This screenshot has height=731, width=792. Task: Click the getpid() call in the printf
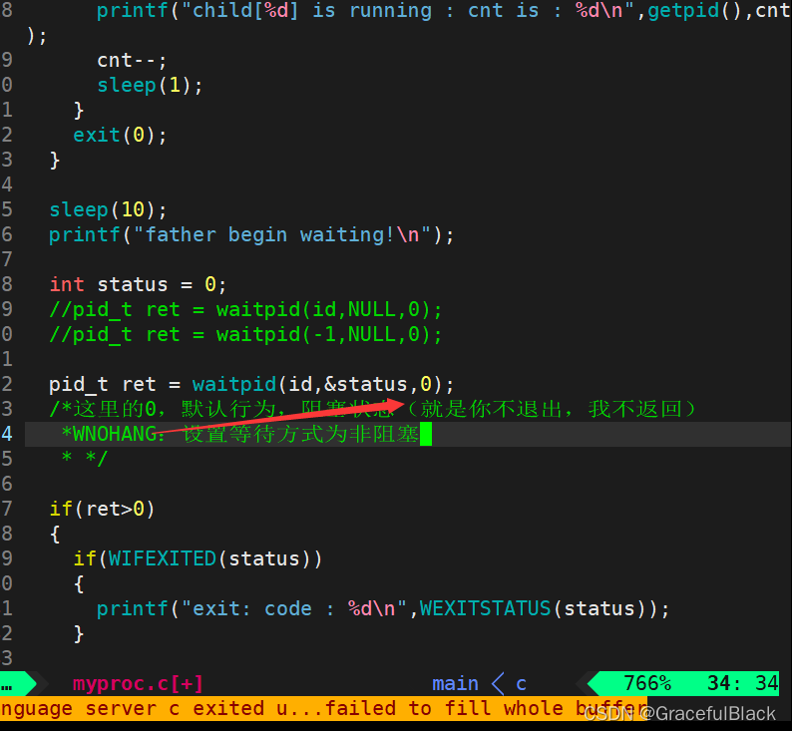[x=695, y=11]
